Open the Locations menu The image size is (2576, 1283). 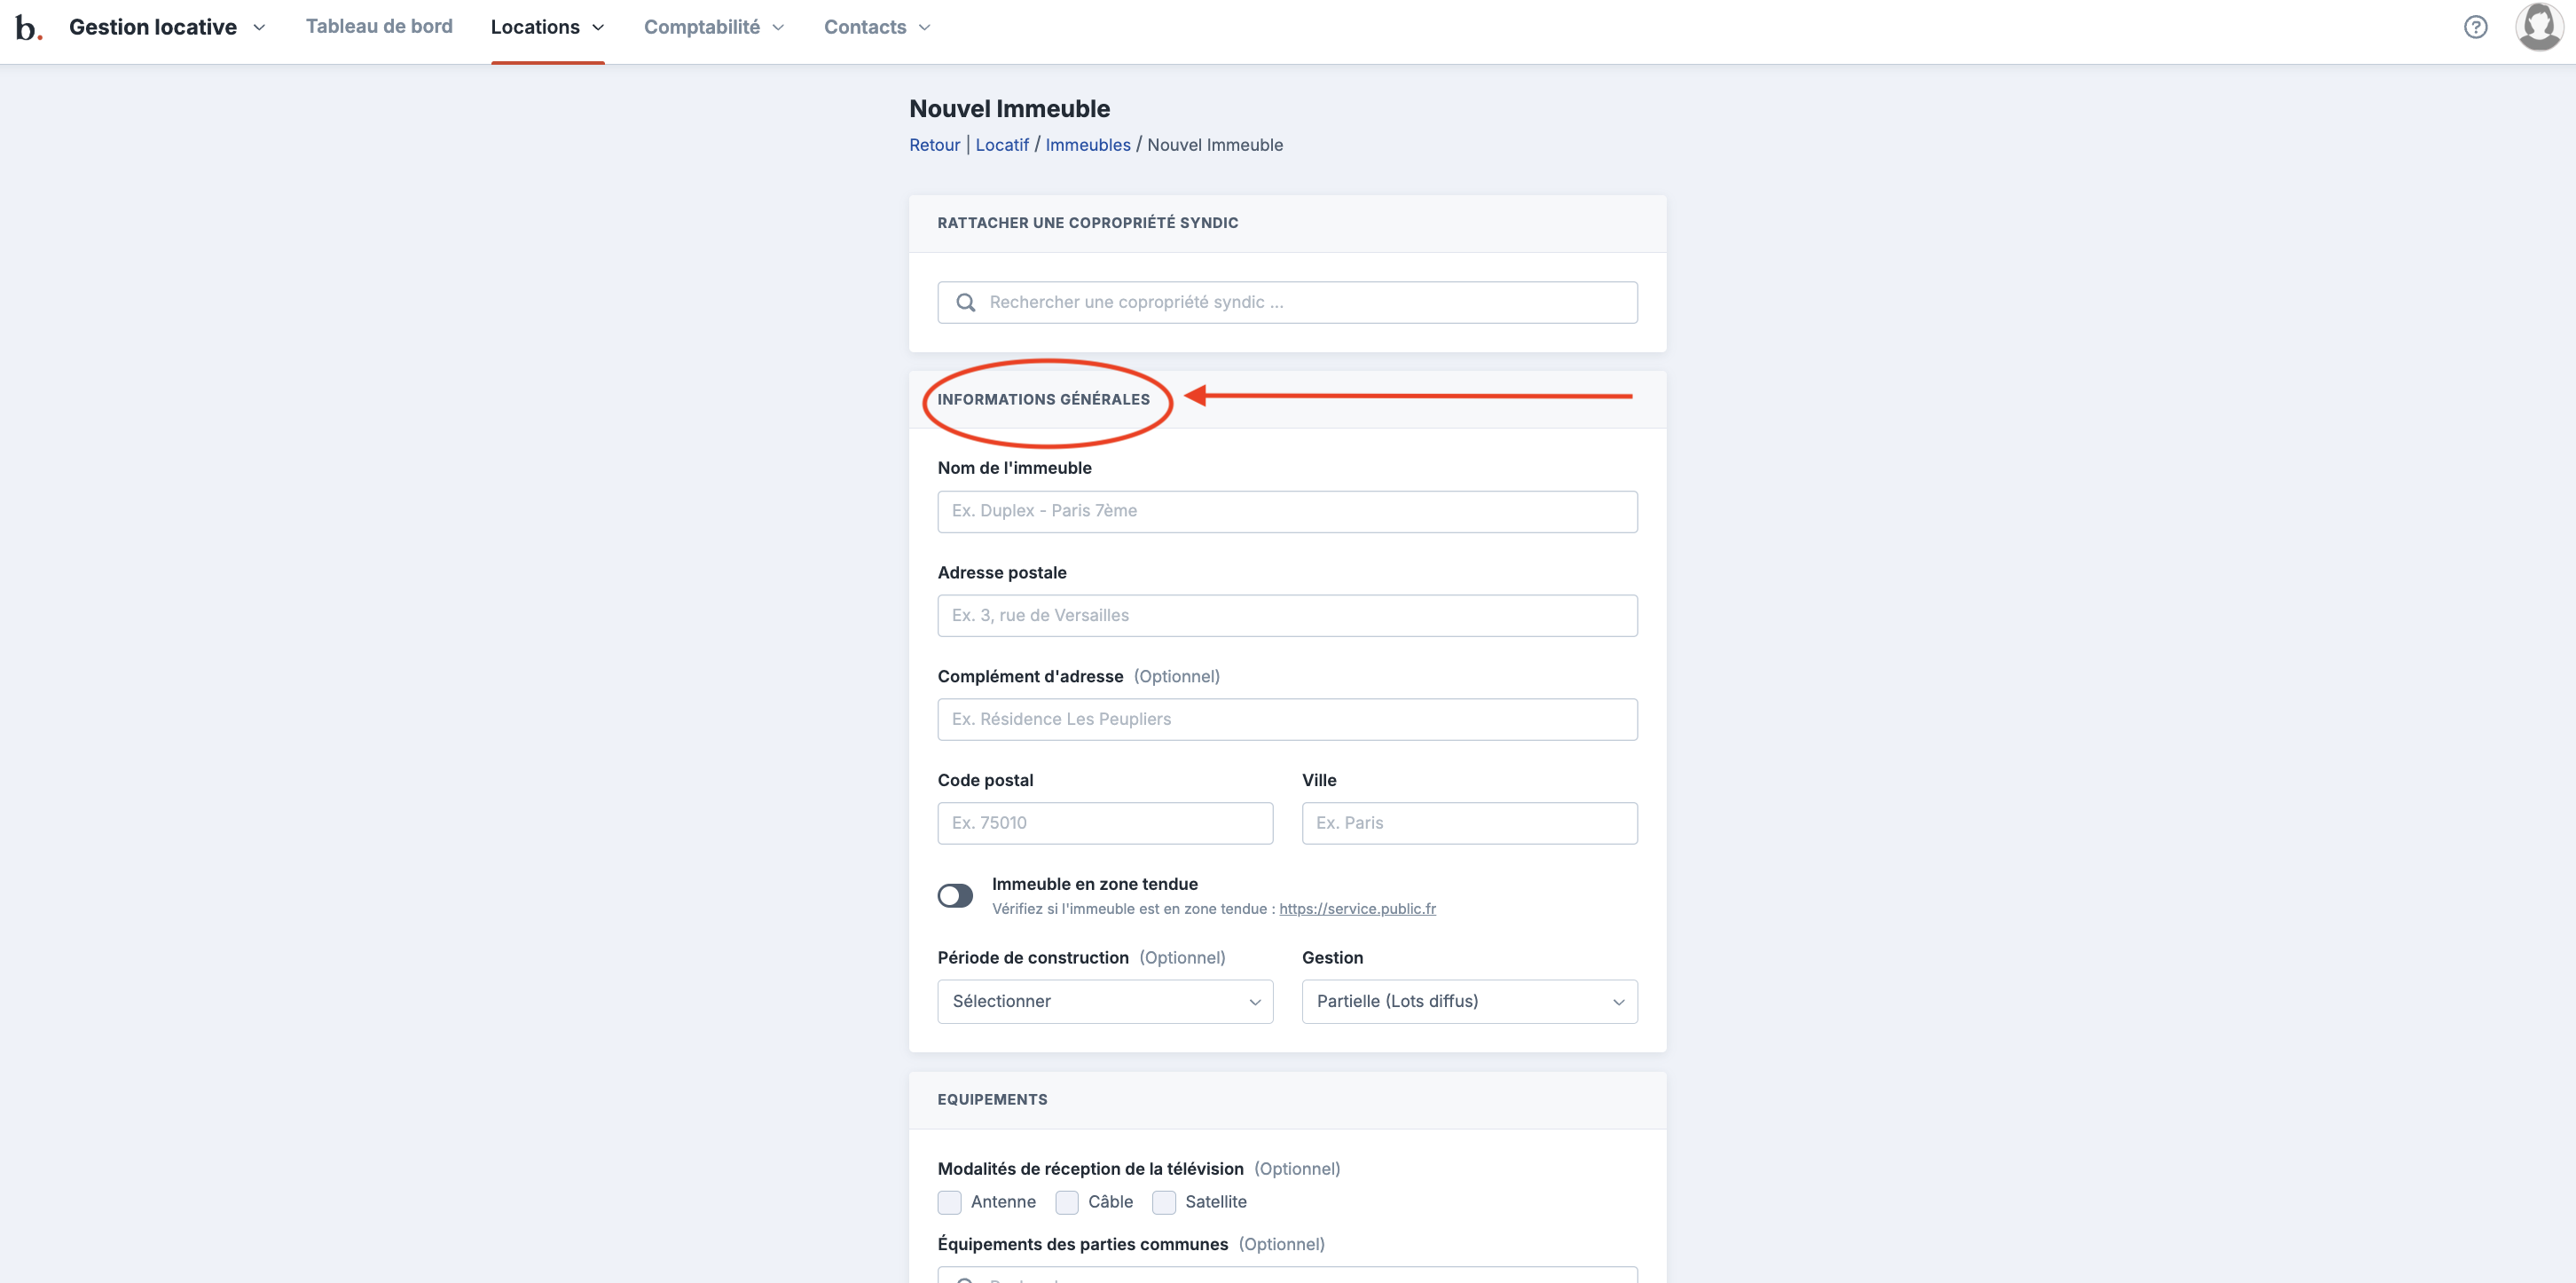(547, 27)
